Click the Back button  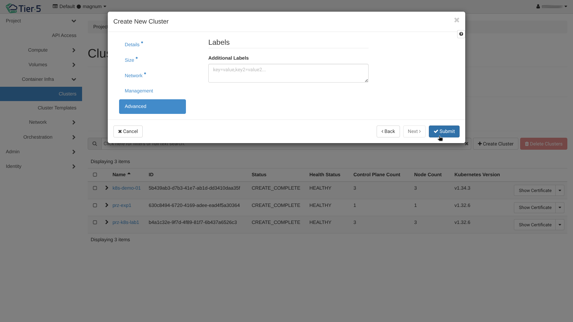coord(388,131)
